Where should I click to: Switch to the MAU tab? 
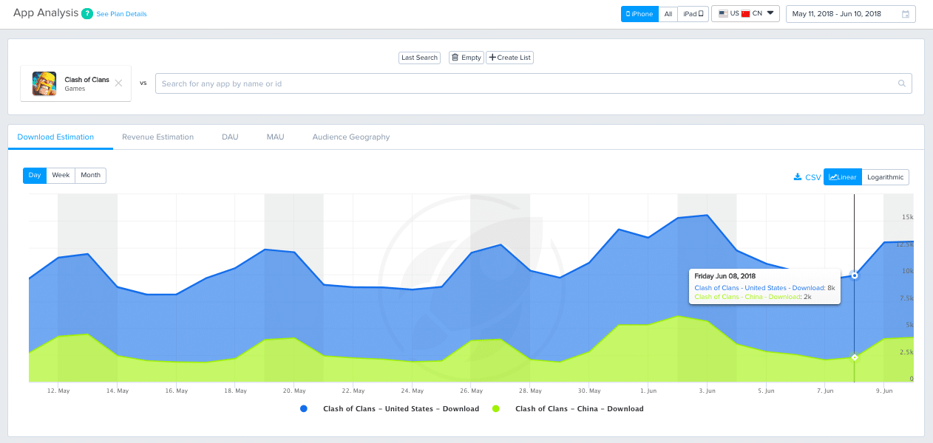275,137
